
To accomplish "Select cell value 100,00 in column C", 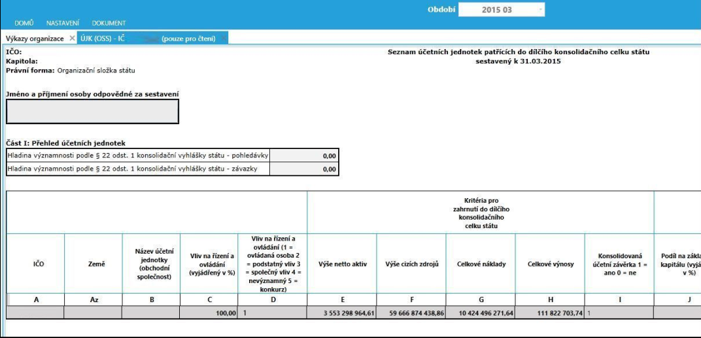I will pyautogui.click(x=209, y=313).
